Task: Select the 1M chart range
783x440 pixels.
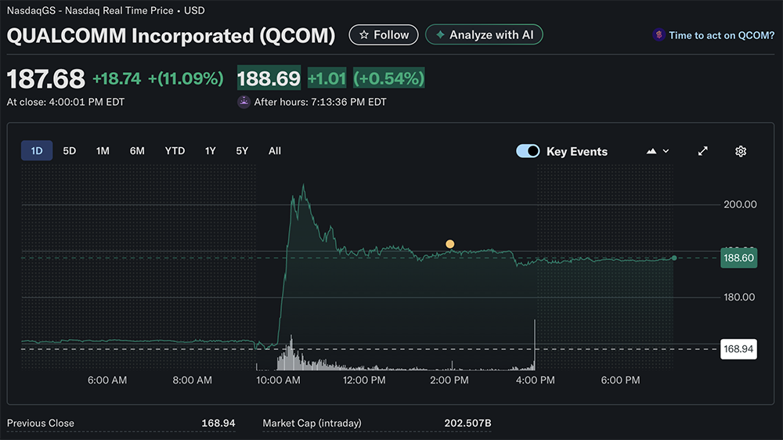Action: click(x=103, y=150)
